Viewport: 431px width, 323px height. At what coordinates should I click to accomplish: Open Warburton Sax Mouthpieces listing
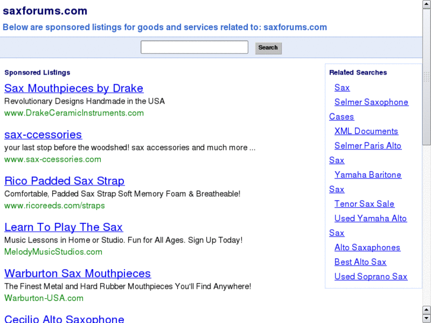pos(78,273)
